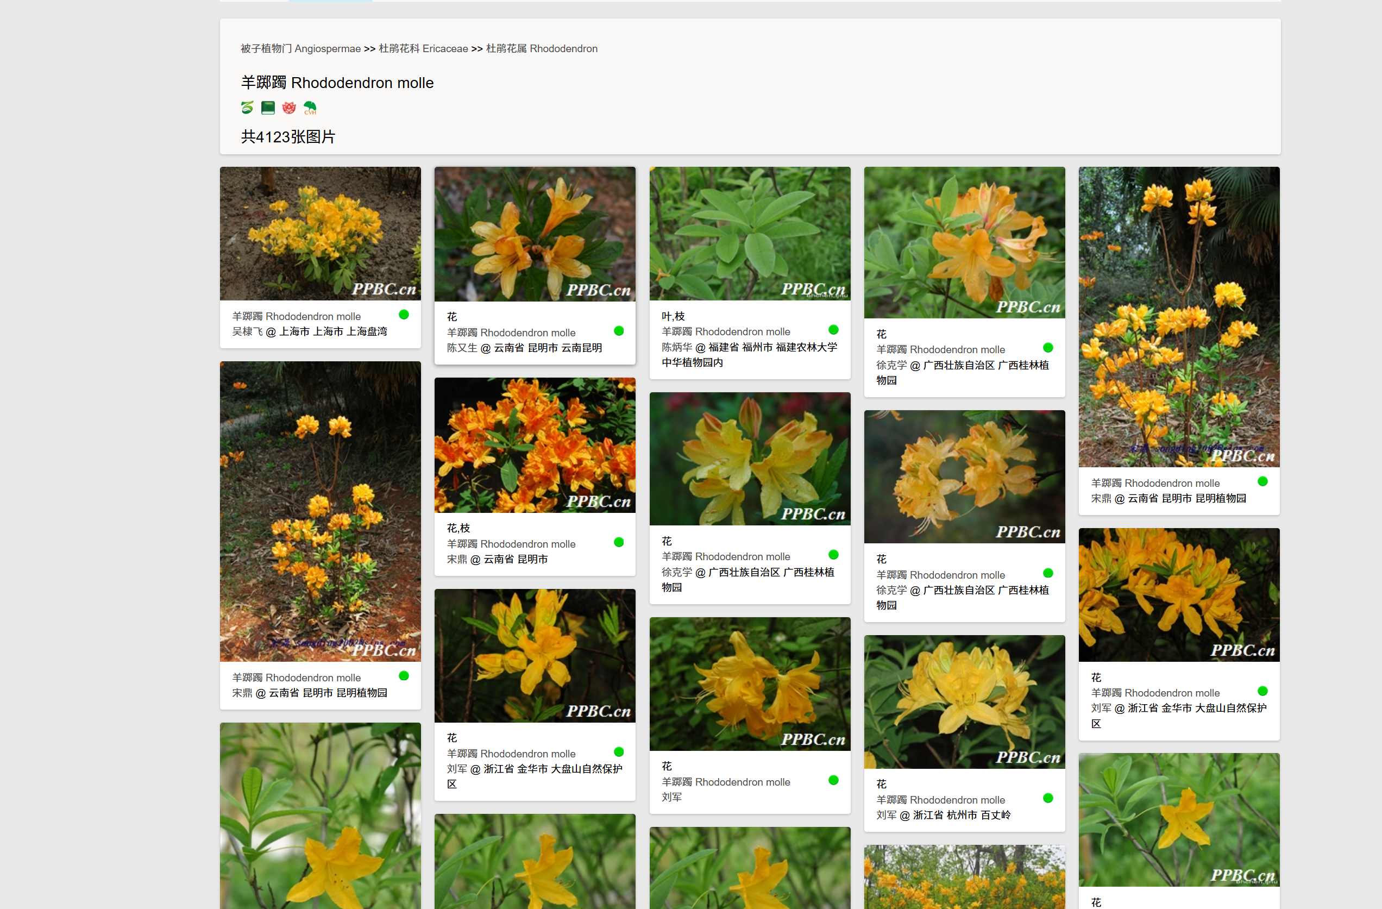Open orange flower cluster photo by 宋鼎 昆明市
Viewport: 1382px width, 909px height.
(534, 445)
